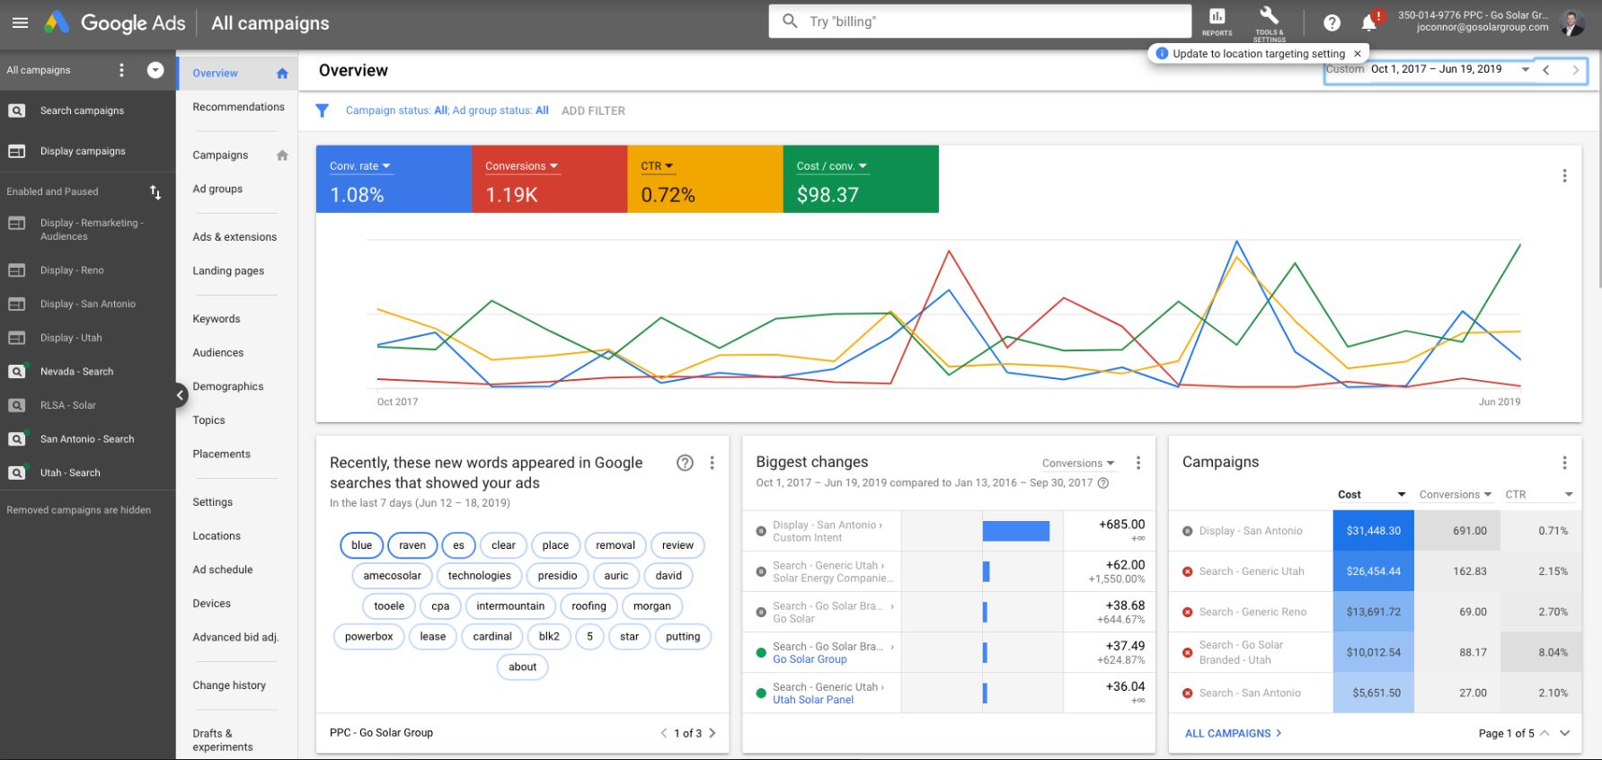Screen dimensions: 1602x760
Task: Open the Help question mark icon
Action: point(1332,23)
